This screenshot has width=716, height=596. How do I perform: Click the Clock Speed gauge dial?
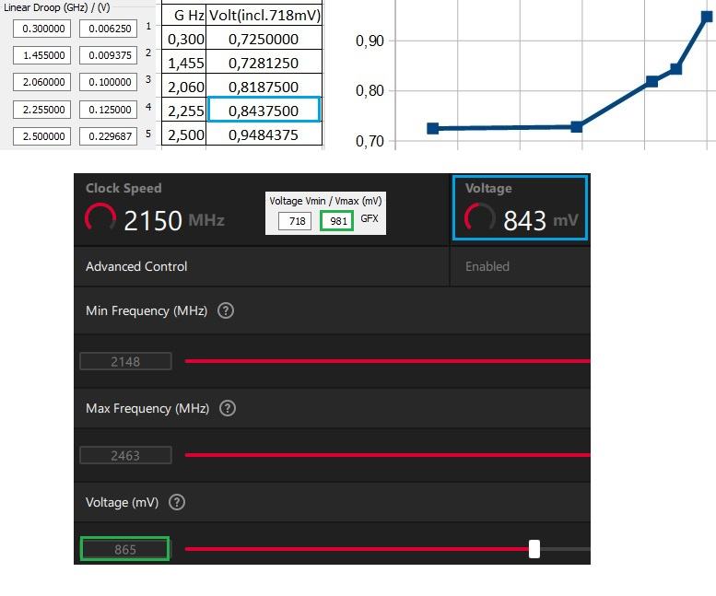(x=100, y=217)
